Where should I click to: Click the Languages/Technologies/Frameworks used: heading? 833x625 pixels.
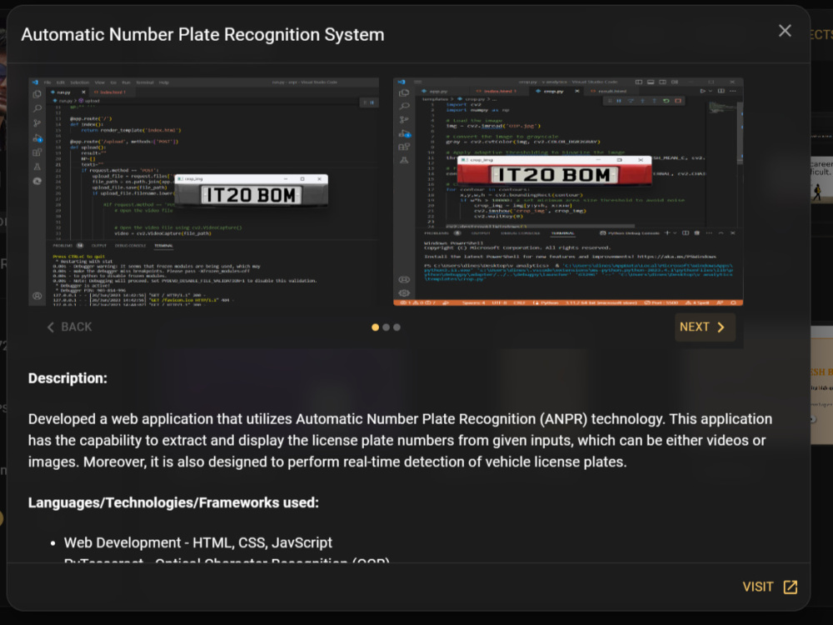(x=173, y=502)
